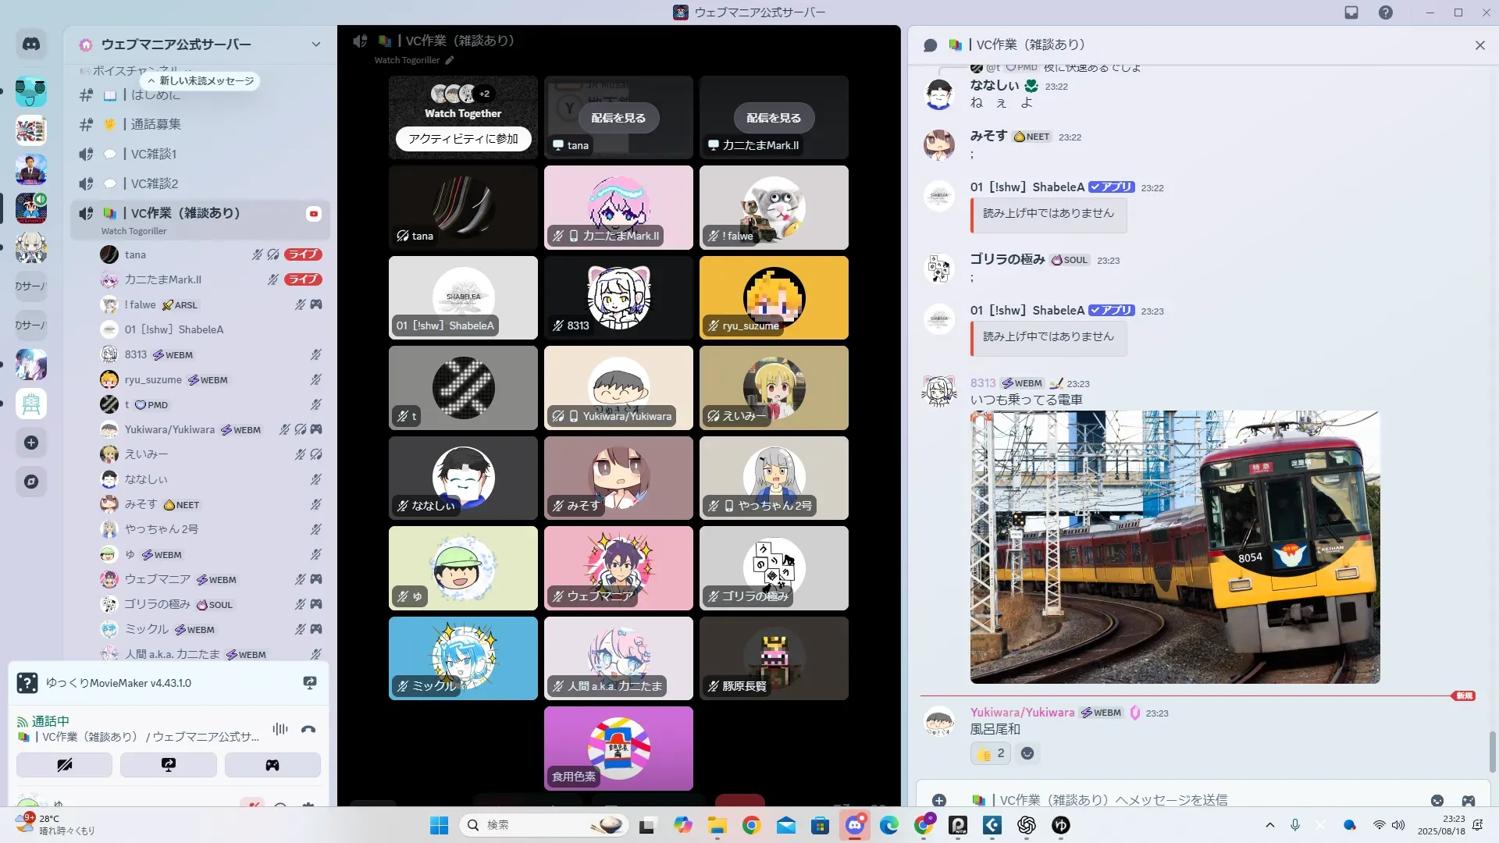Open Discord direct messages home
The width and height of the screenshot is (1499, 843).
(x=31, y=44)
